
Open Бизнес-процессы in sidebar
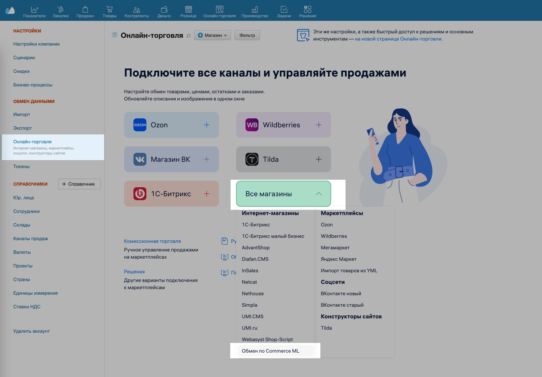[33, 85]
